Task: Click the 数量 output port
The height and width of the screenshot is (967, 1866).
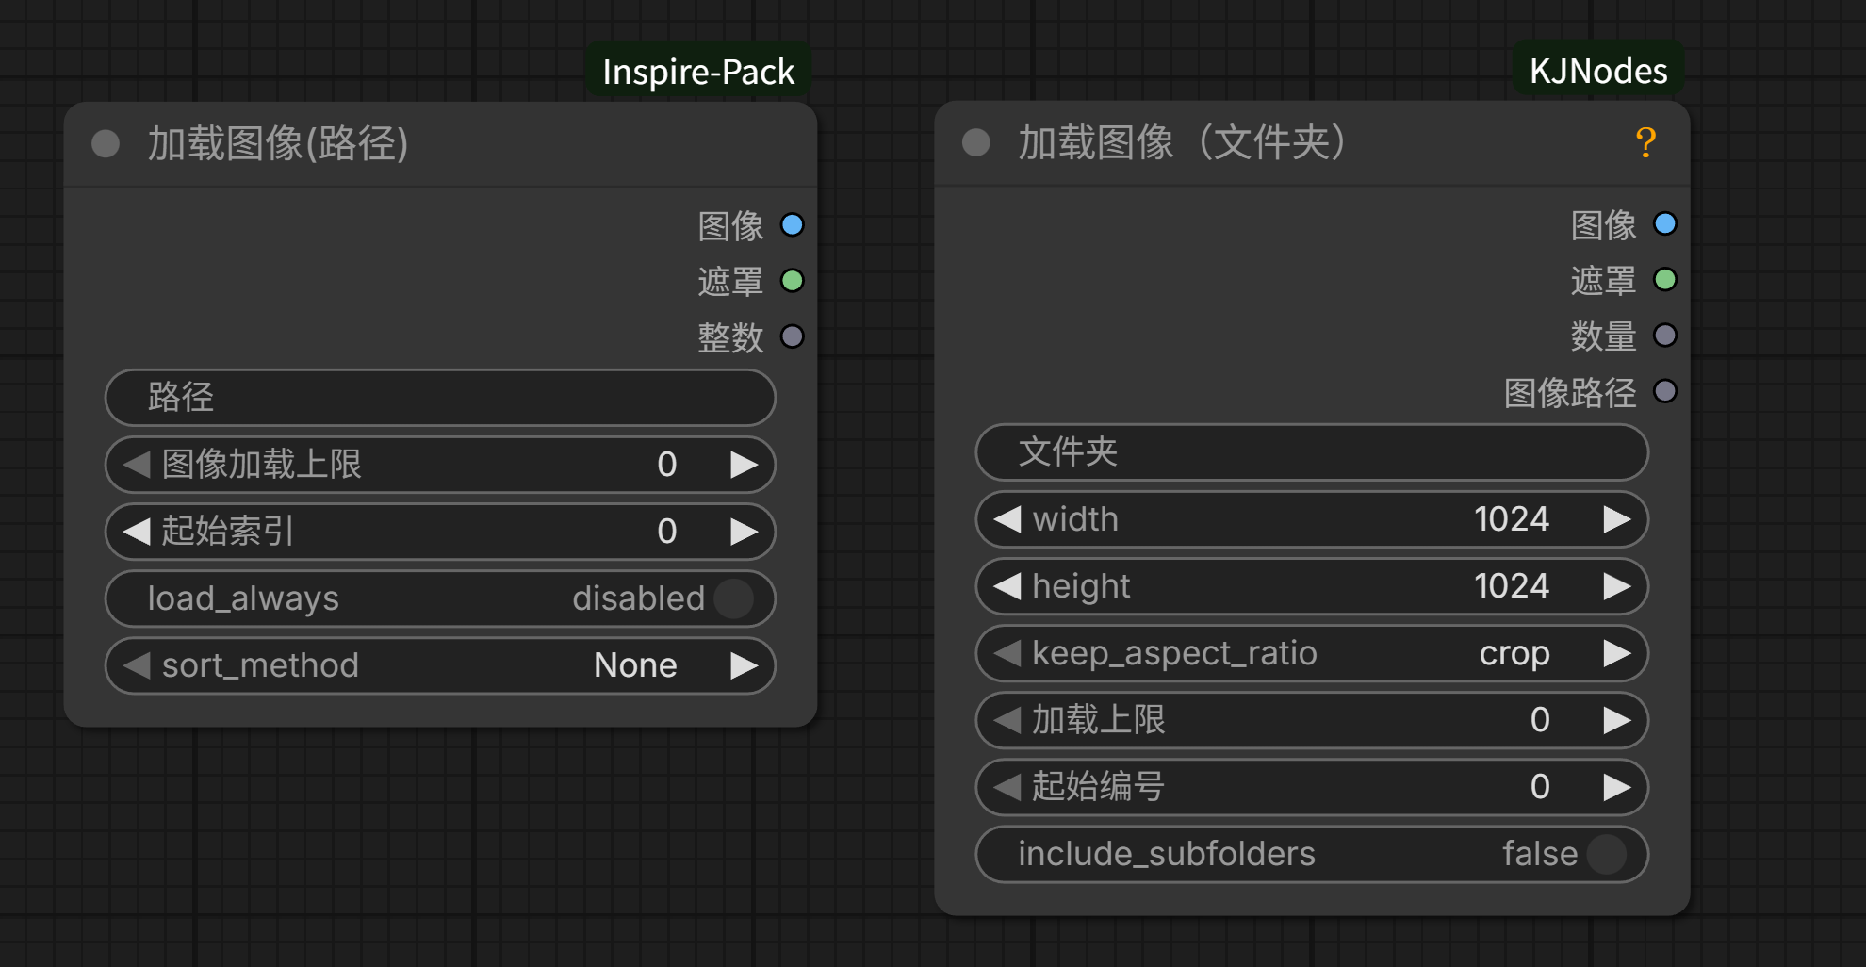Action: (x=1665, y=336)
